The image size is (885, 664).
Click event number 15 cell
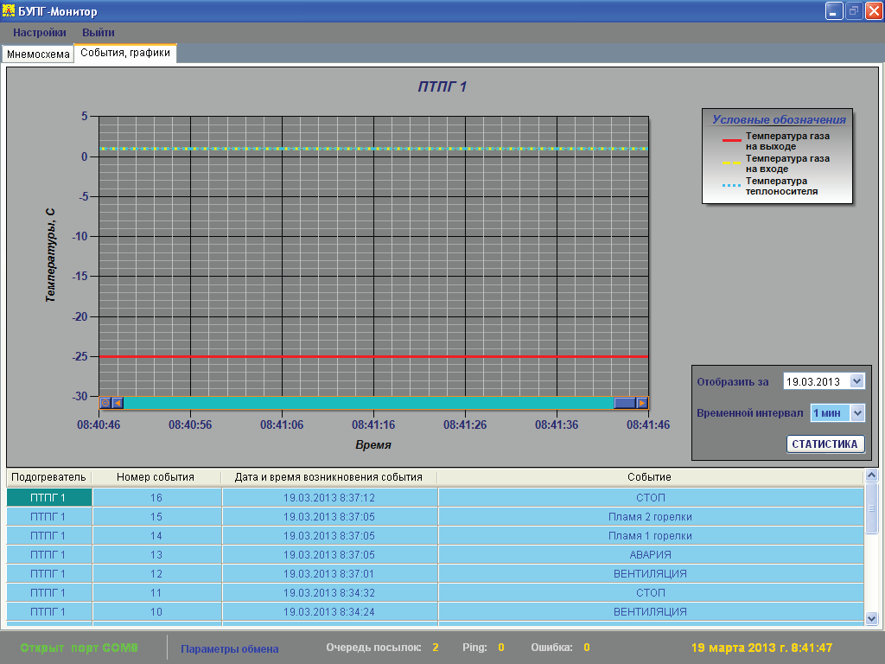point(156,517)
